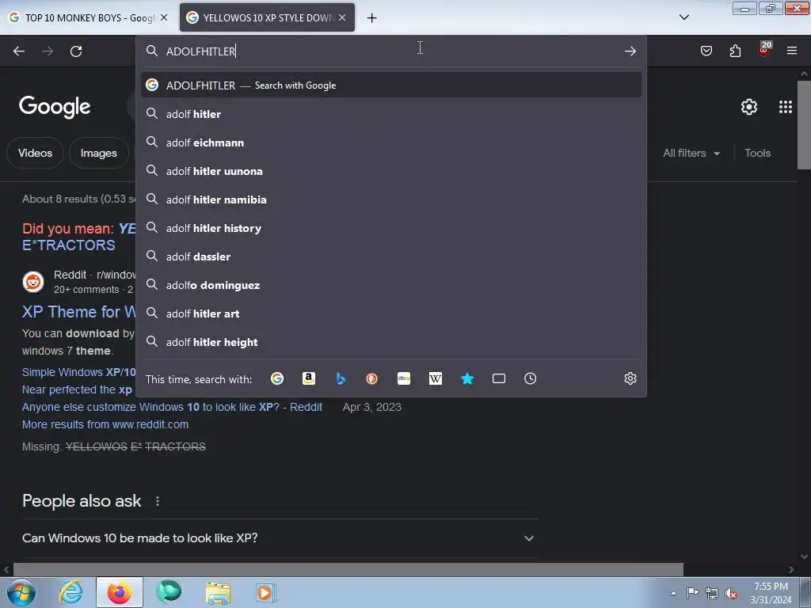Choose the 'adolf dassler' suggestion
The width and height of the screenshot is (811, 608).
pyautogui.click(x=391, y=256)
